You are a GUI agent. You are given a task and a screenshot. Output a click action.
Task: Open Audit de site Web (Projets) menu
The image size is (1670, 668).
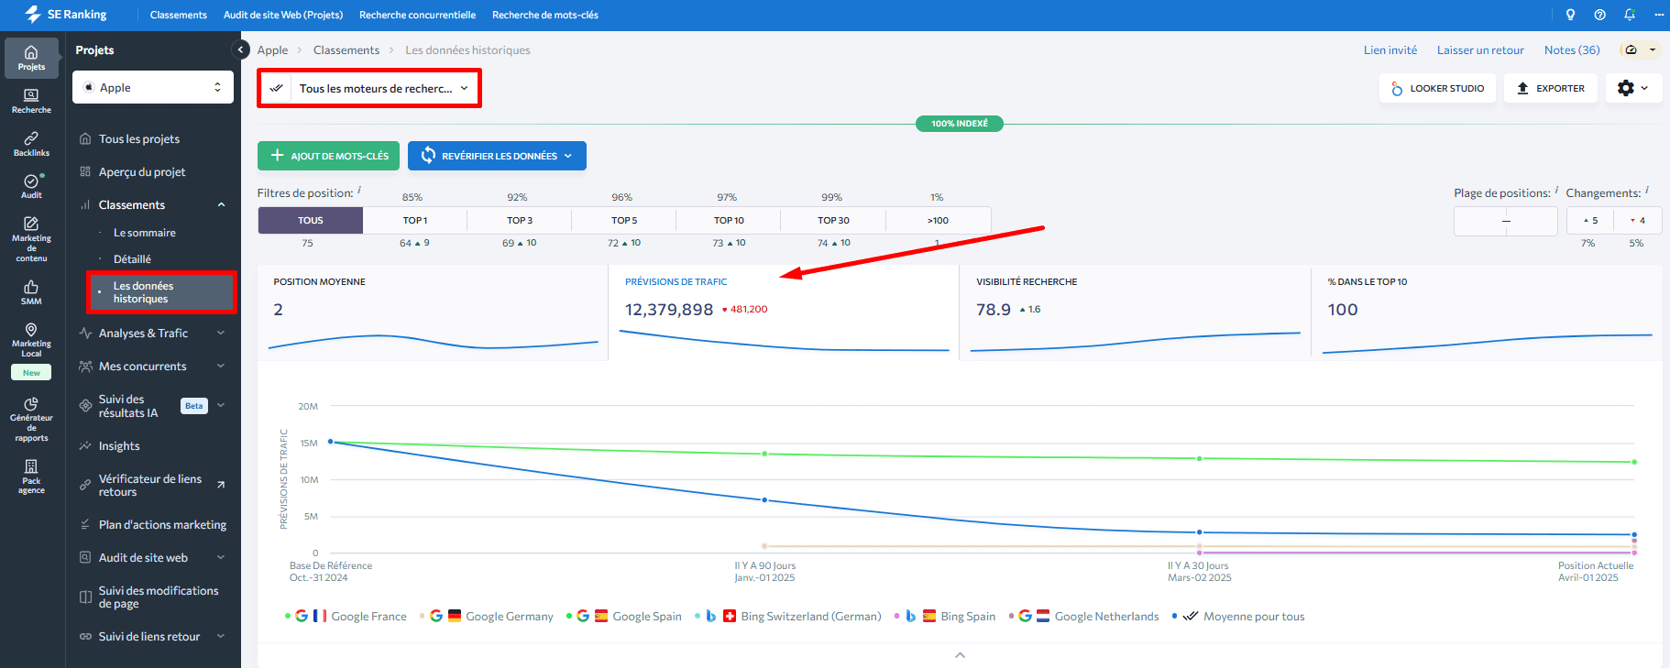(283, 15)
